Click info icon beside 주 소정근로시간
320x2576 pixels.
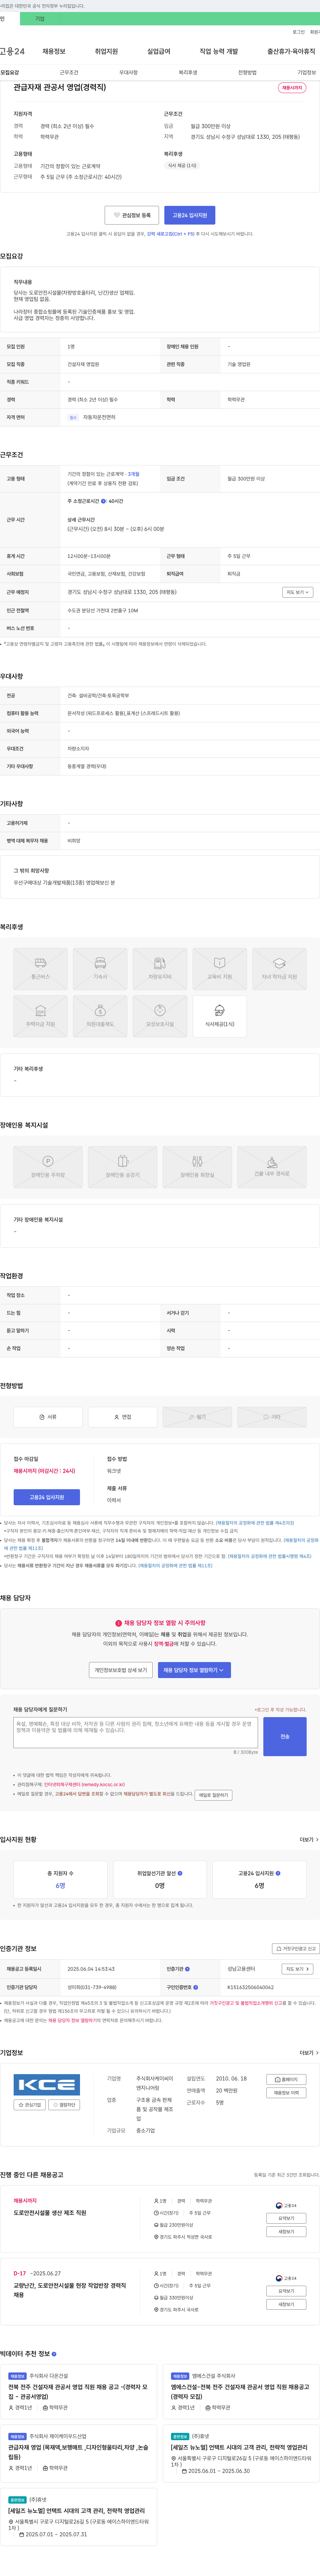(103, 501)
